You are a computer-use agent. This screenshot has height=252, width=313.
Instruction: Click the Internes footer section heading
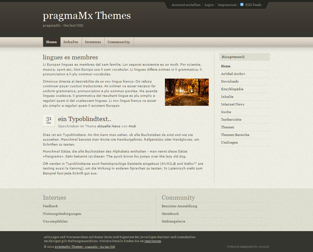54,198
